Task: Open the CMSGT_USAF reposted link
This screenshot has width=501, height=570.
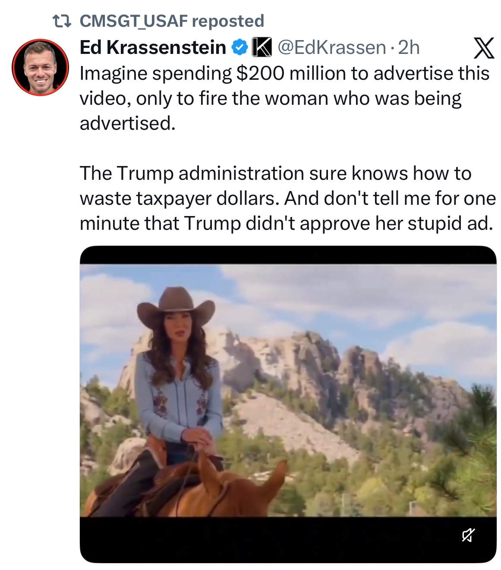Action: click(172, 21)
